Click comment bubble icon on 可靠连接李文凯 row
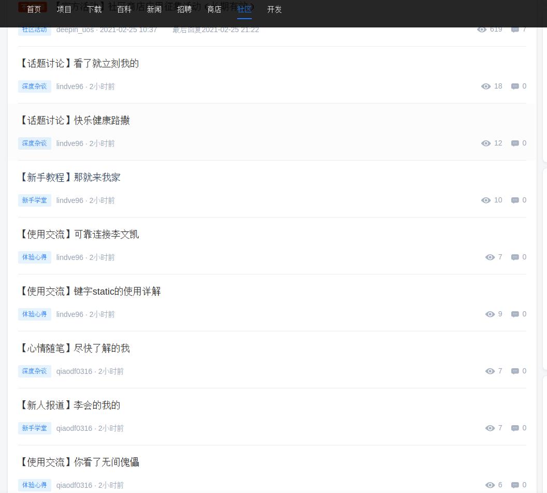This screenshot has width=547, height=493. tap(515, 257)
